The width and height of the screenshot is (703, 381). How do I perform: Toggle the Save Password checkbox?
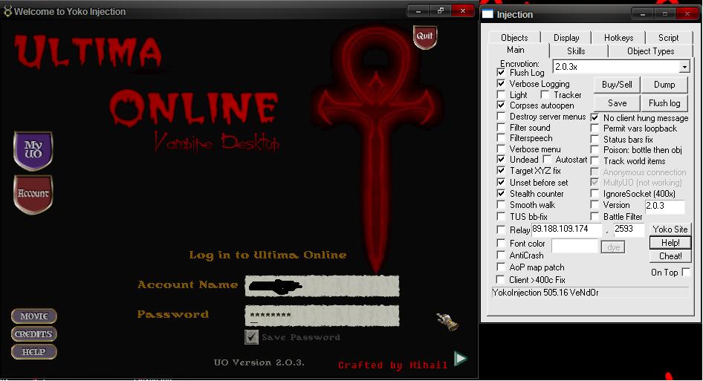pos(251,338)
